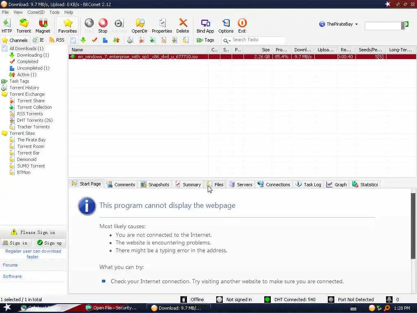Click the Offline status bar icon

(184, 300)
